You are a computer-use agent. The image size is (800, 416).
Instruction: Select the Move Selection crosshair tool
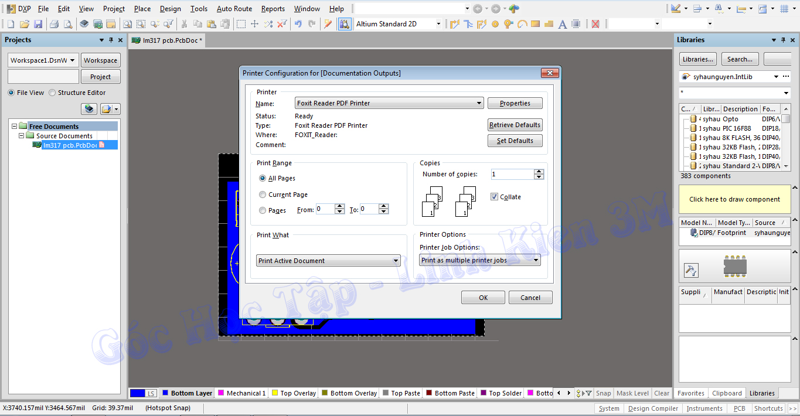tap(254, 24)
